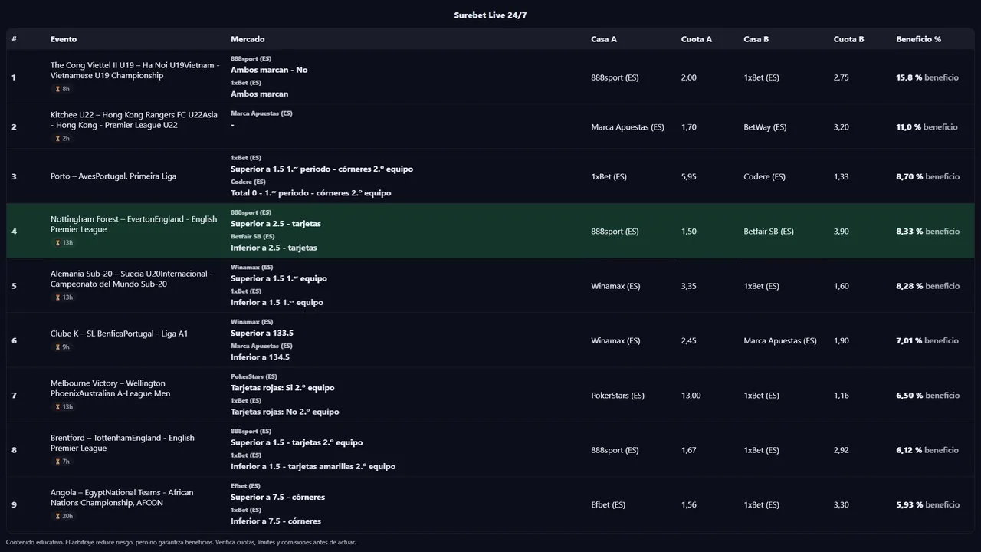
Task: Select the Mercado column header
Action: click(248, 39)
